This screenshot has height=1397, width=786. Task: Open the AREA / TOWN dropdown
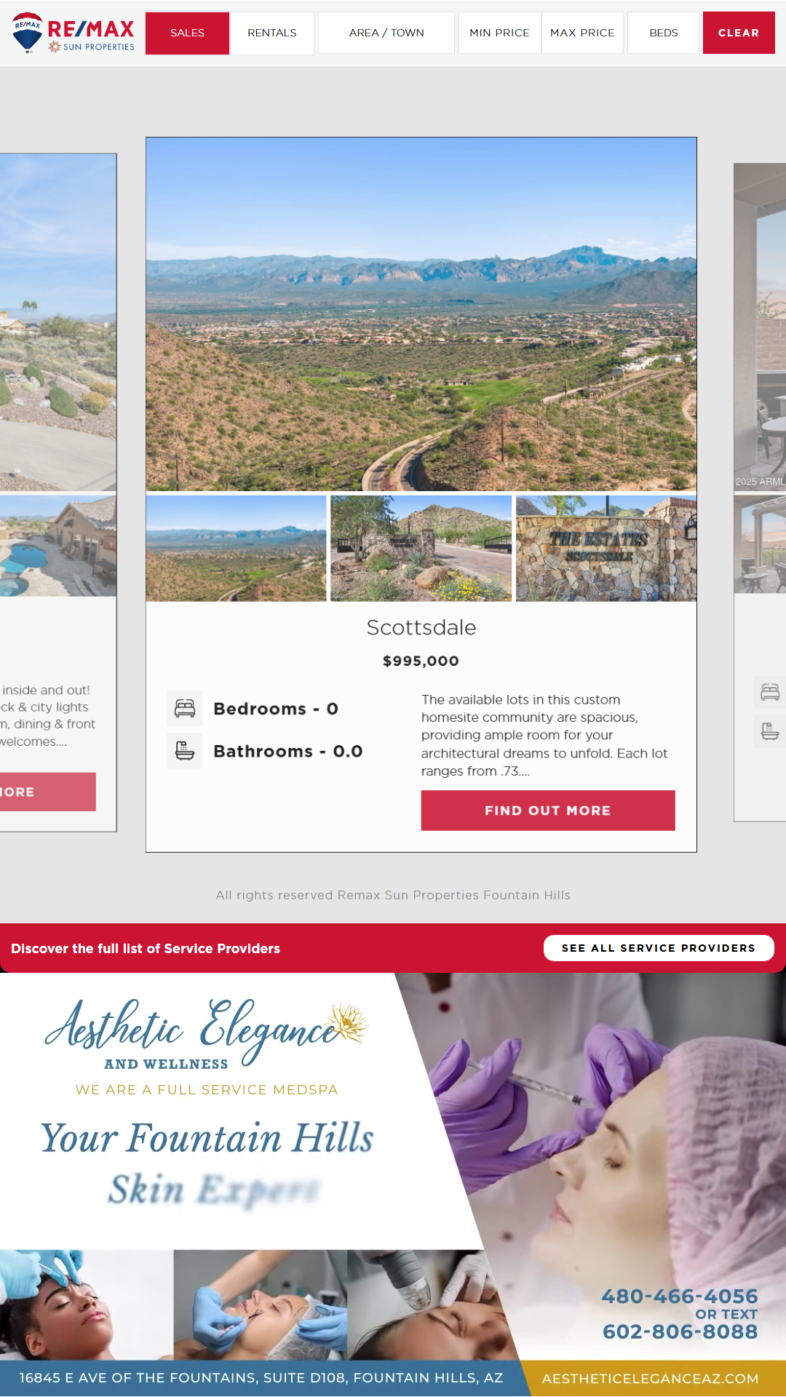coord(386,33)
